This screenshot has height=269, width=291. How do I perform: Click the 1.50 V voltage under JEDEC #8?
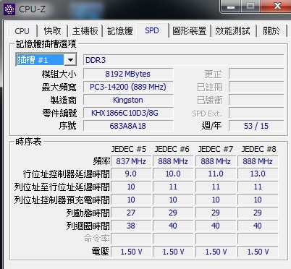pos(258,252)
